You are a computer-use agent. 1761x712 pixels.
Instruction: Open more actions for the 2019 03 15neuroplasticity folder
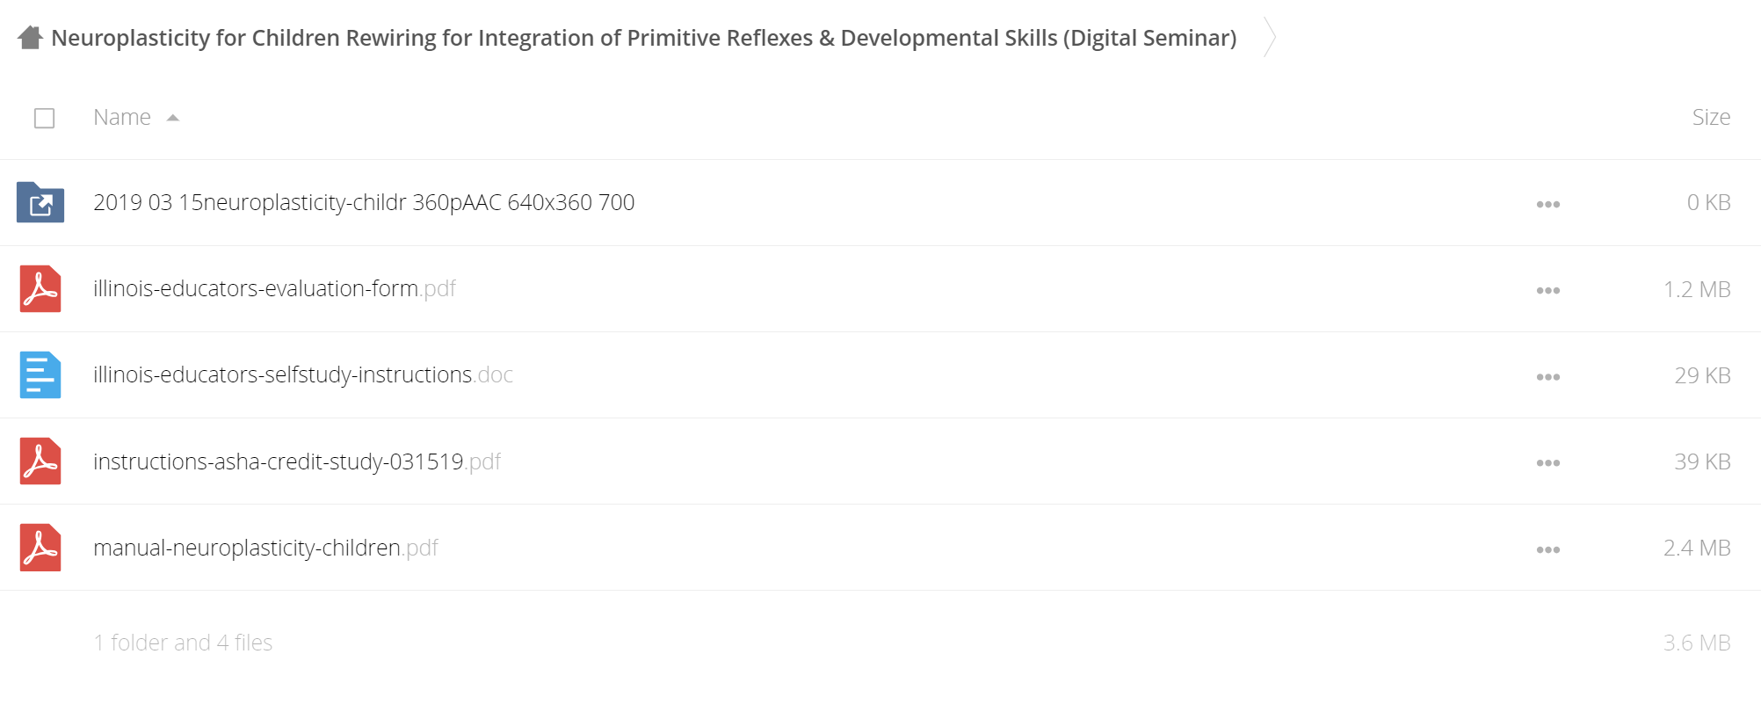tap(1548, 204)
